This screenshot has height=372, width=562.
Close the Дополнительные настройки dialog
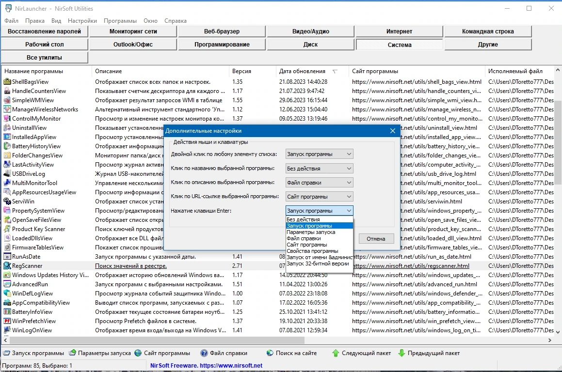392,131
